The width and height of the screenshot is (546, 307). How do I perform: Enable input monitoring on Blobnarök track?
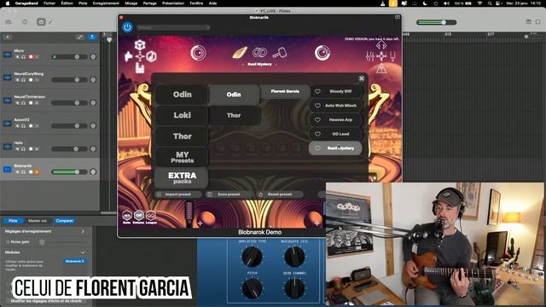coord(37,172)
